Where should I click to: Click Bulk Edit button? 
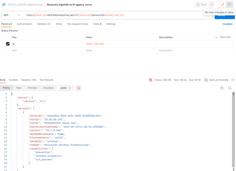pos(225,37)
